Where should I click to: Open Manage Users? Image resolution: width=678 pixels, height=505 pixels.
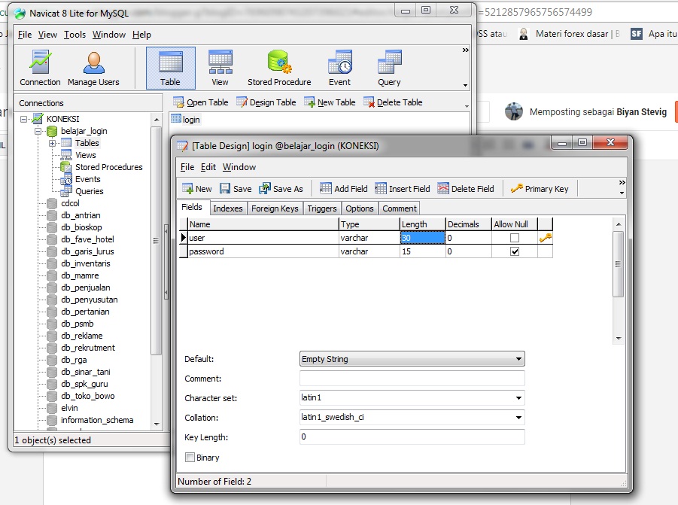pos(93,68)
